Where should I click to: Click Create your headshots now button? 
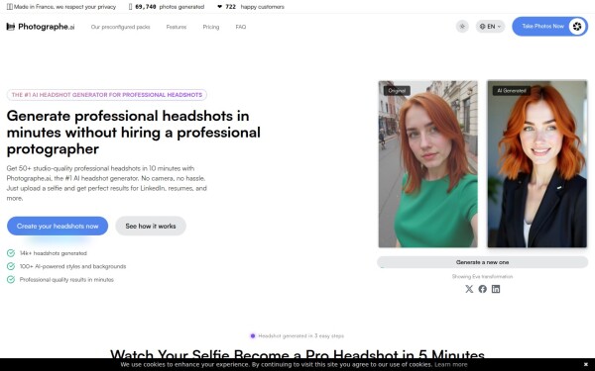(x=58, y=226)
